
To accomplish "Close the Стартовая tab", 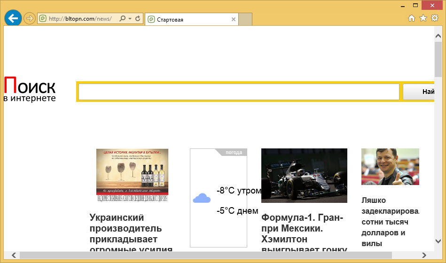I will tap(234, 19).
